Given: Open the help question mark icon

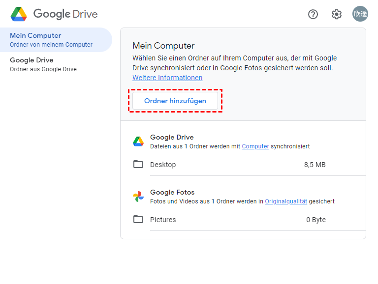Looking at the screenshot, I should (313, 14).
